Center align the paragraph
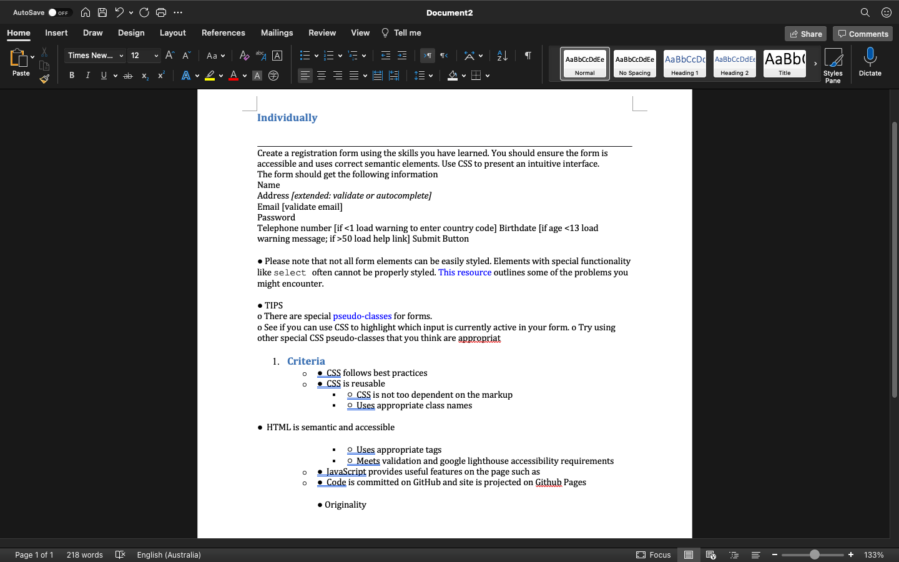This screenshot has width=899, height=562. tap(322, 76)
